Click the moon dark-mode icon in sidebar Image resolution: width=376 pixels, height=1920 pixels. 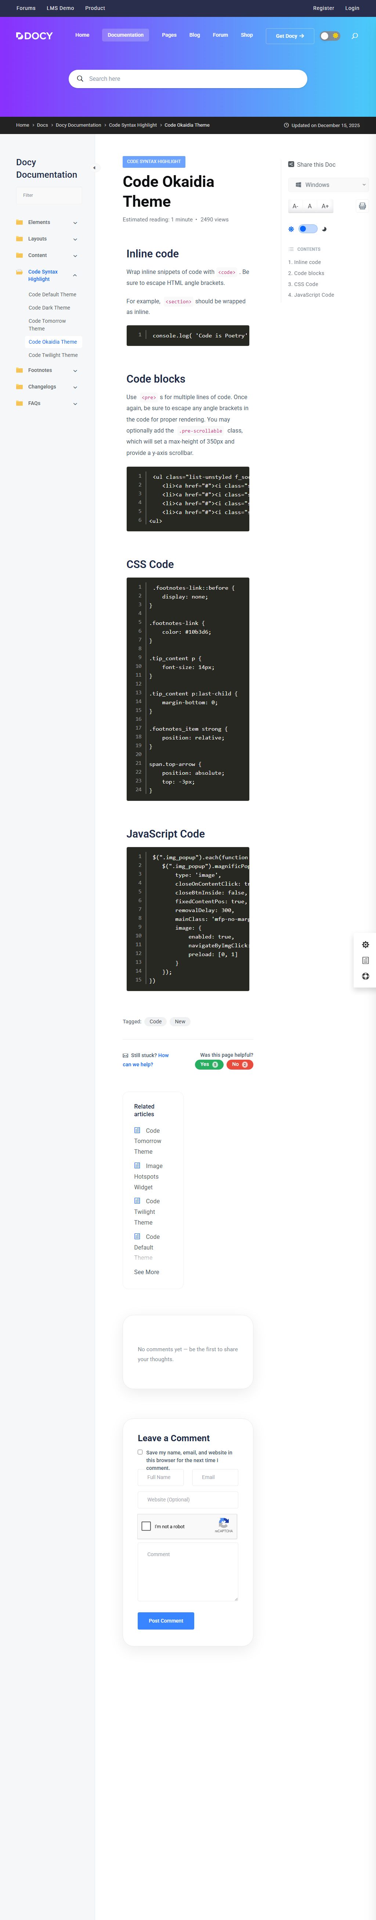(324, 229)
